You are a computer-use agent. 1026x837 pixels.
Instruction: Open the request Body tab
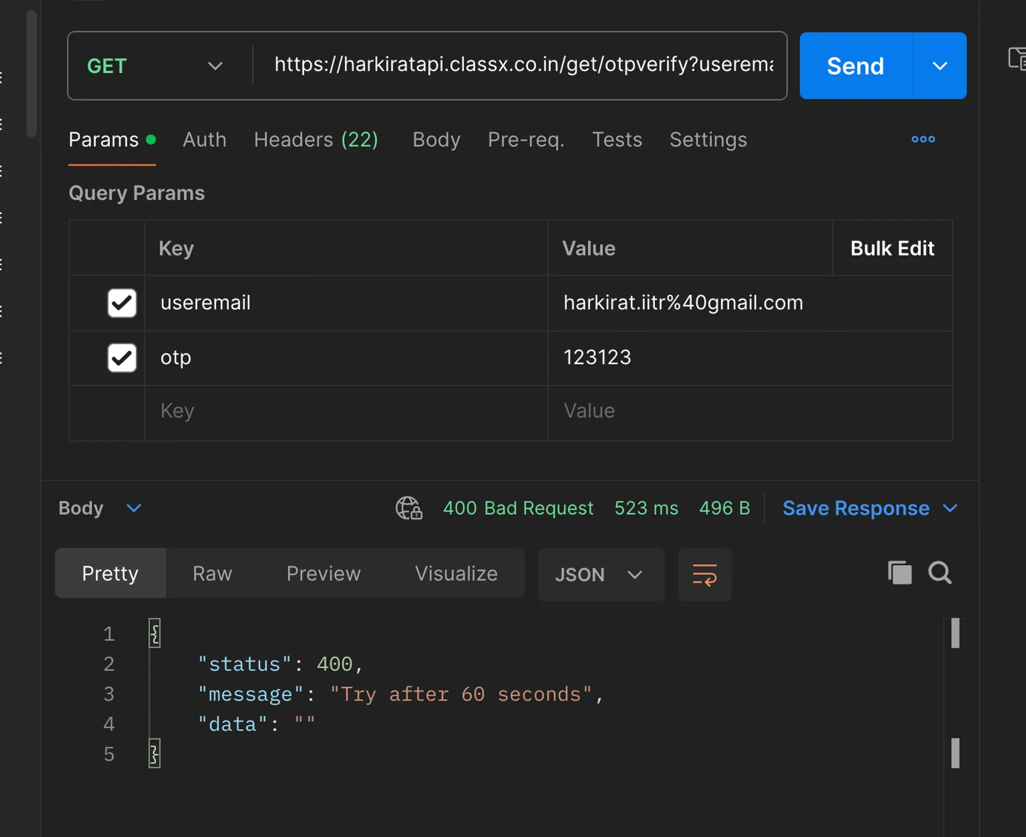coord(437,139)
